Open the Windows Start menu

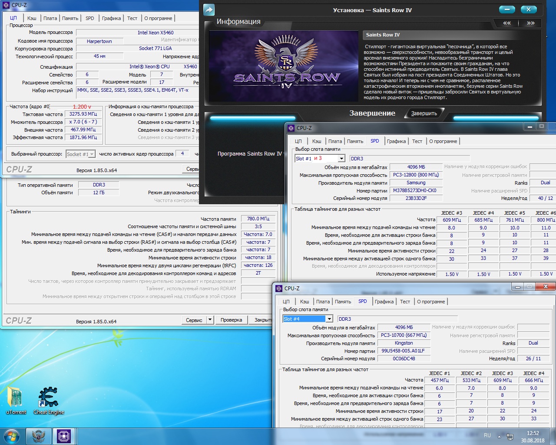click(x=12, y=436)
